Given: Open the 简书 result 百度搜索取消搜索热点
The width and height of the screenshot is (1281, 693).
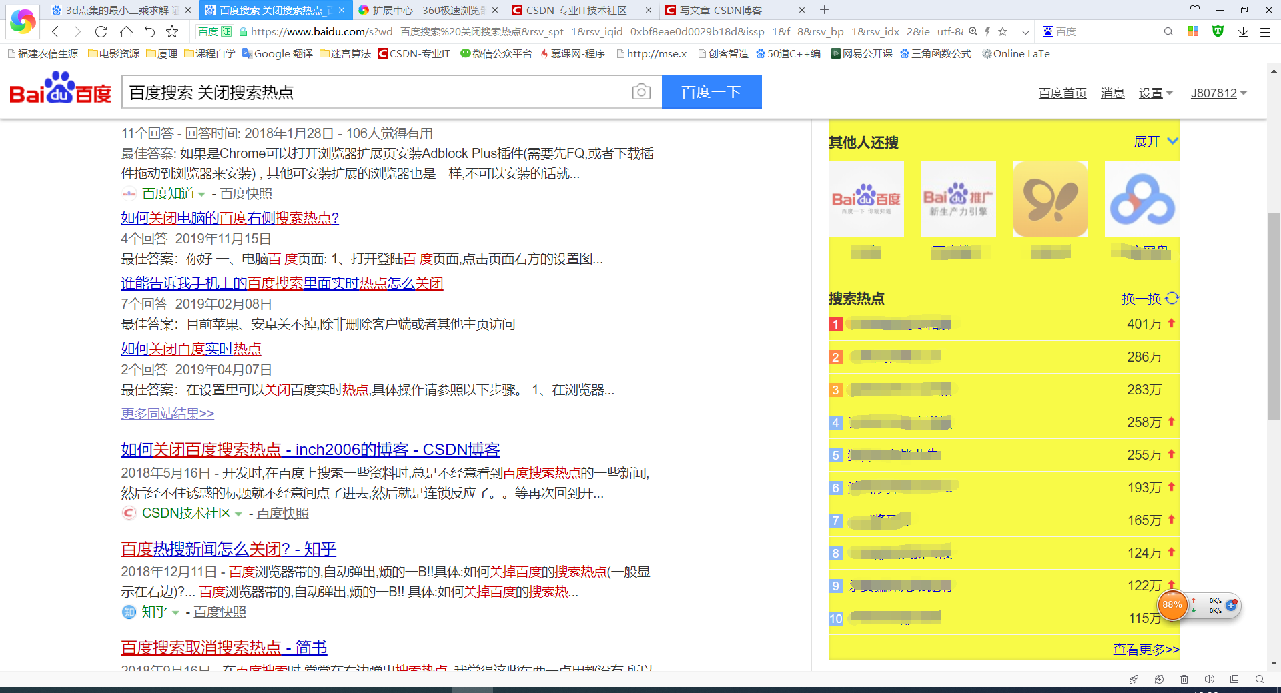Looking at the screenshot, I should tap(224, 648).
